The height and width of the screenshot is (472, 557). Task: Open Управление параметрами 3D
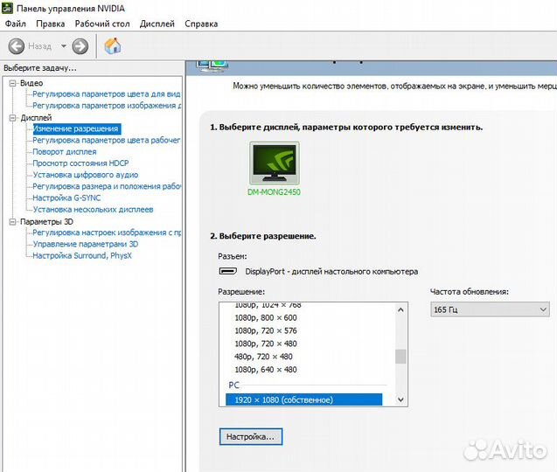coord(86,244)
